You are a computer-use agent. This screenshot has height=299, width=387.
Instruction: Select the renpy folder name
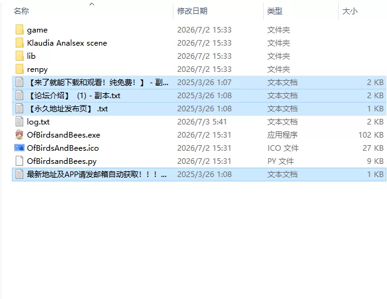click(38, 69)
